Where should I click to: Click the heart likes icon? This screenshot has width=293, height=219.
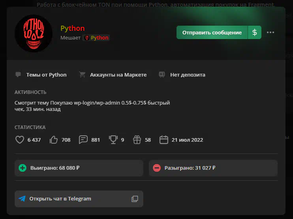(20, 140)
